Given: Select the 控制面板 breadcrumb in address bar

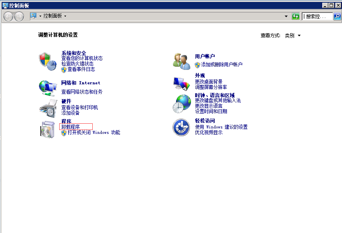Looking at the screenshot, I should pos(53,16).
